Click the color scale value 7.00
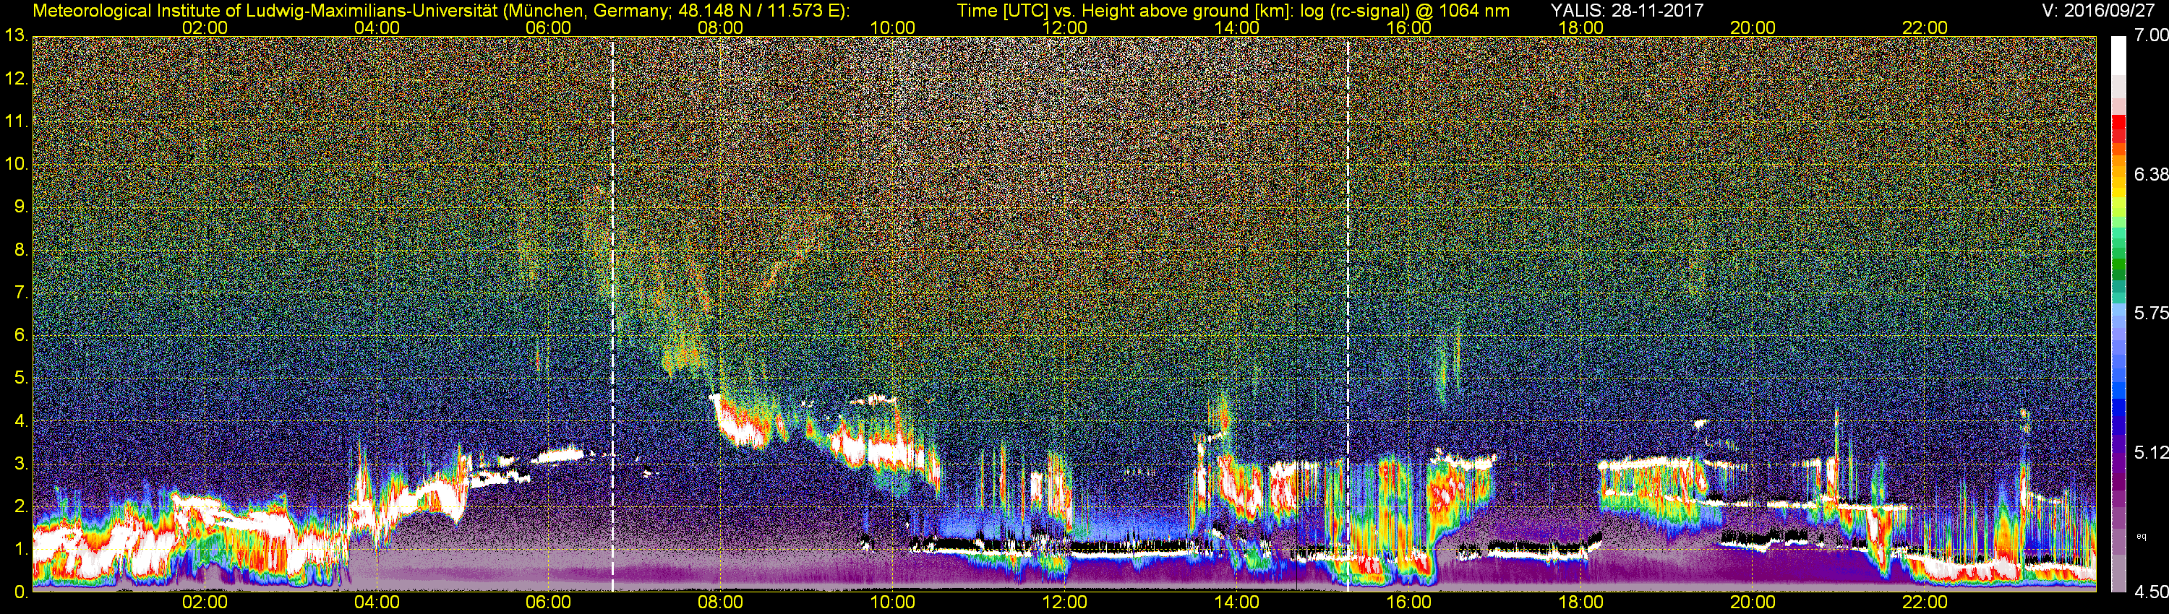The height and width of the screenshot is (614, 2169). [2150, 35]
